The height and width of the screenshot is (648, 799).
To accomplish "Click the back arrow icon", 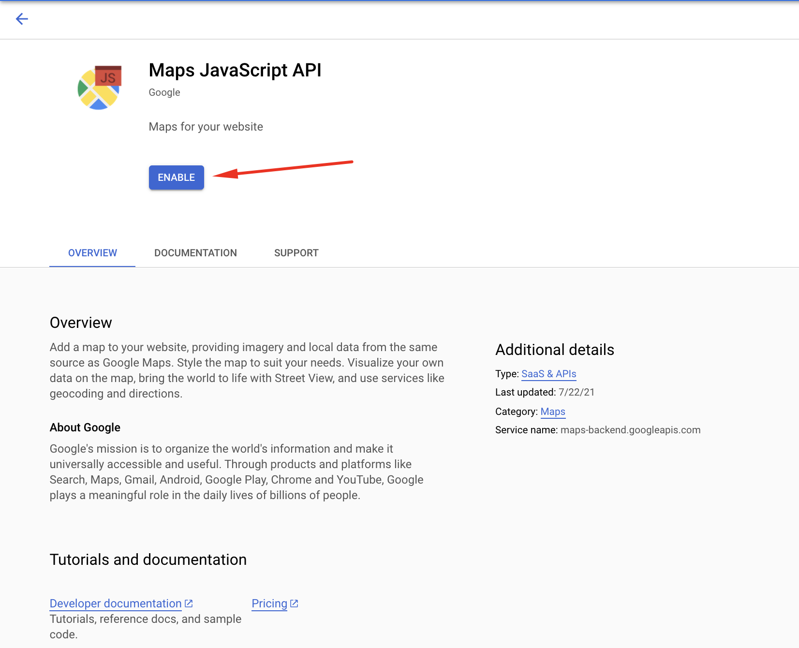I will pyautogui.click(x=22, y=19).
